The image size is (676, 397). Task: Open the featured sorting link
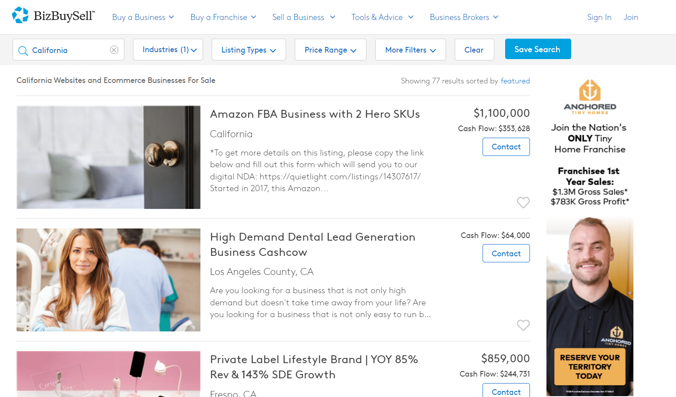515,81
